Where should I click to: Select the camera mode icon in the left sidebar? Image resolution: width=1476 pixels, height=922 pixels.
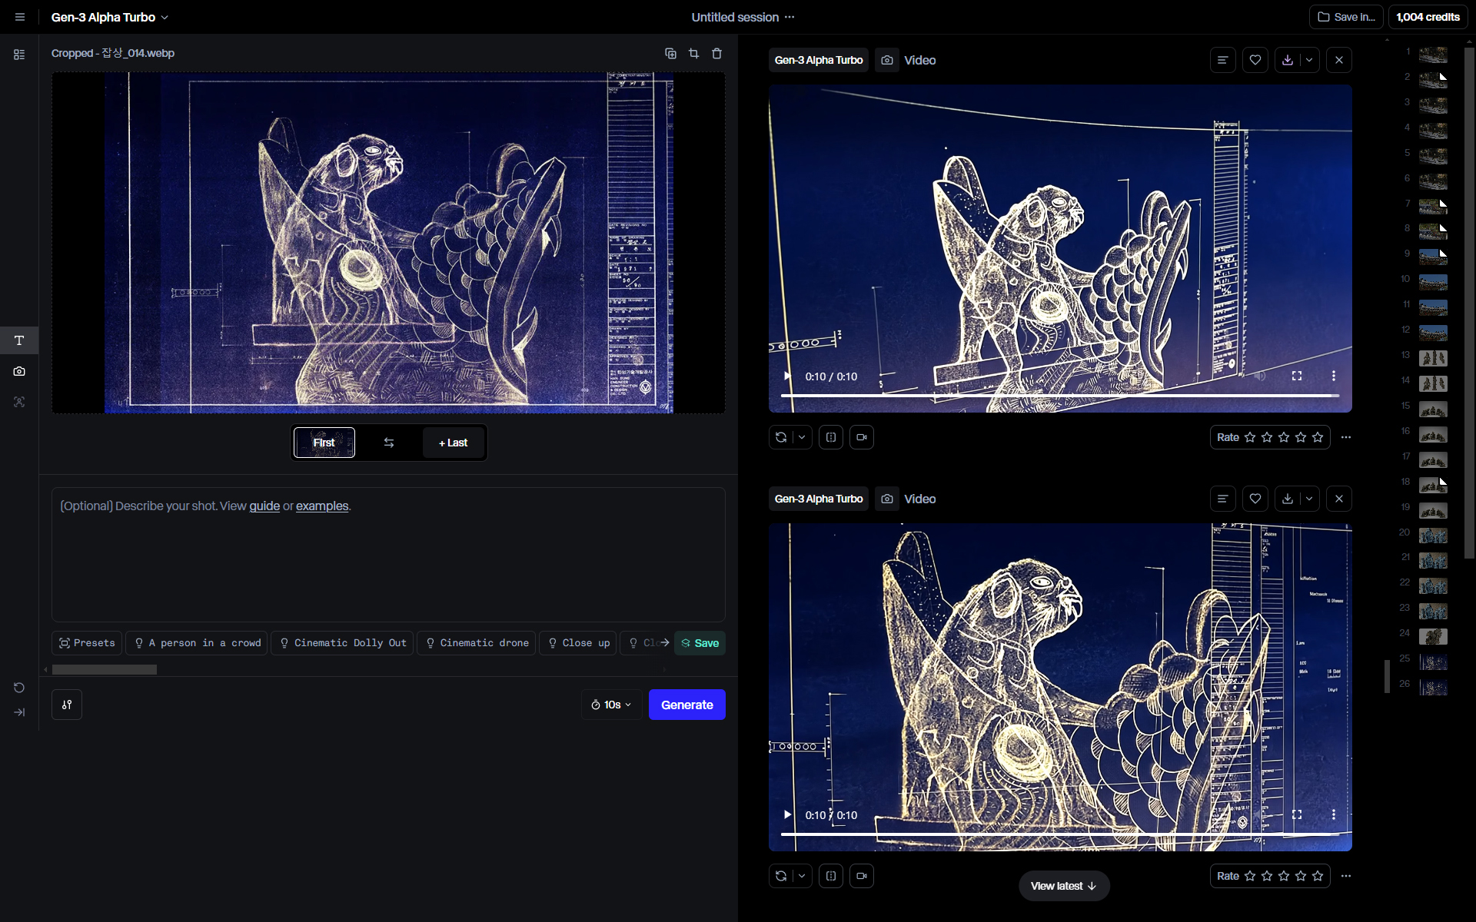pyautogui.click(x=19, y=371)
